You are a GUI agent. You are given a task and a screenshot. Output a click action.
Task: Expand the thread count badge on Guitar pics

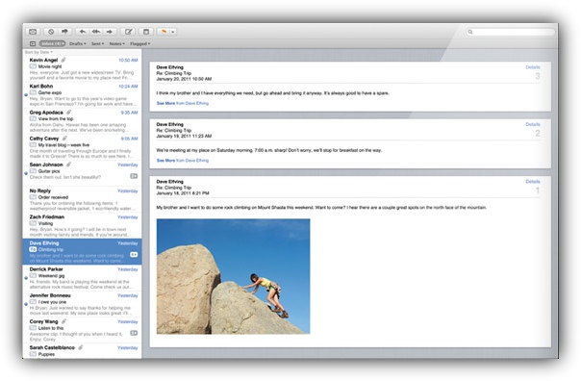pyautogui.click(x=134, y=176)
